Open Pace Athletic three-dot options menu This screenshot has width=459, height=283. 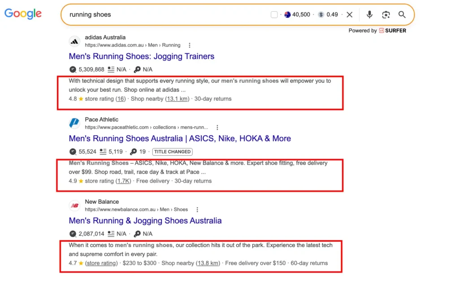(x=217, y=128)
